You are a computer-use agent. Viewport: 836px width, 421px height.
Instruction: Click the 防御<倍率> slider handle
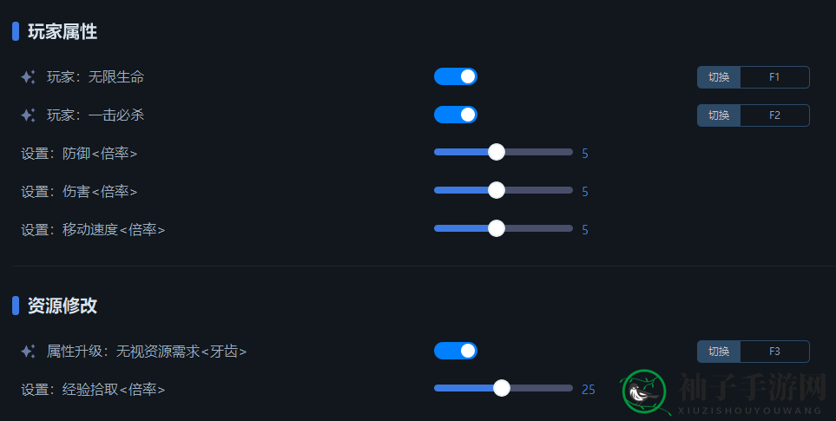point(497,152)
